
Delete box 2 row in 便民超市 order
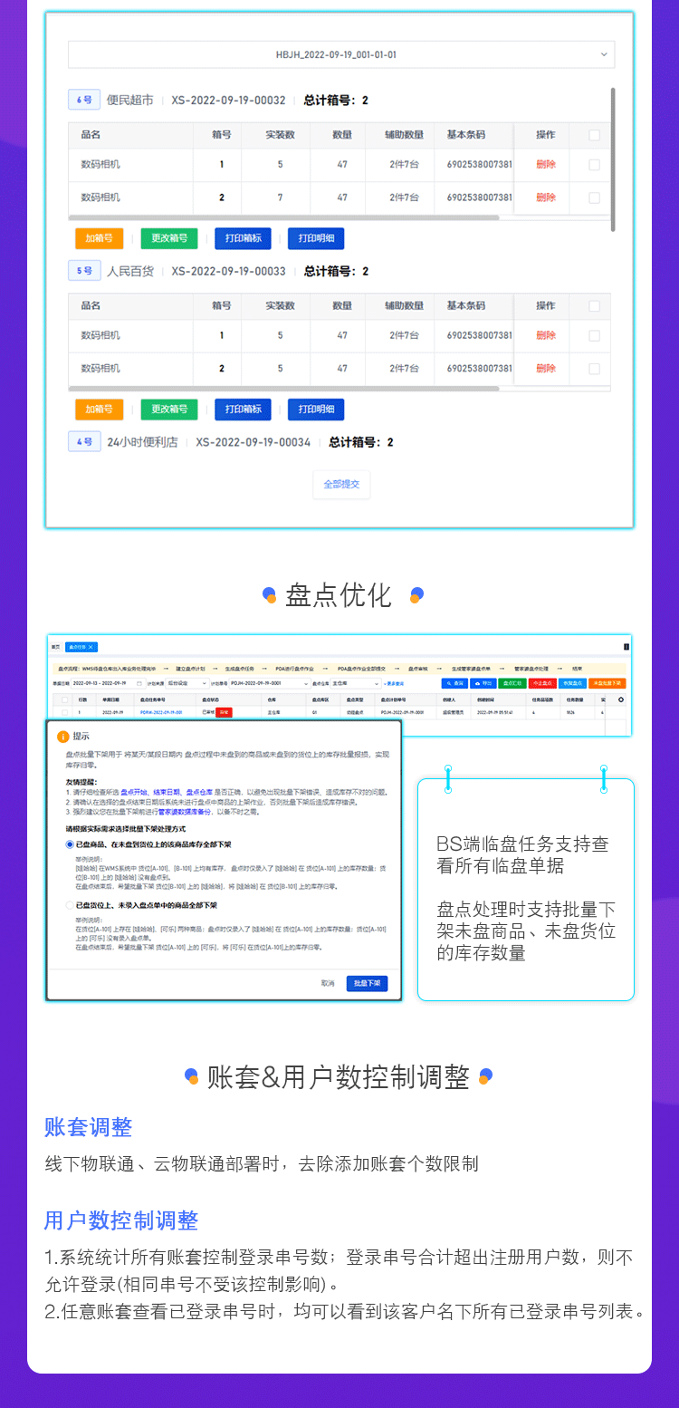click(546, 198)
